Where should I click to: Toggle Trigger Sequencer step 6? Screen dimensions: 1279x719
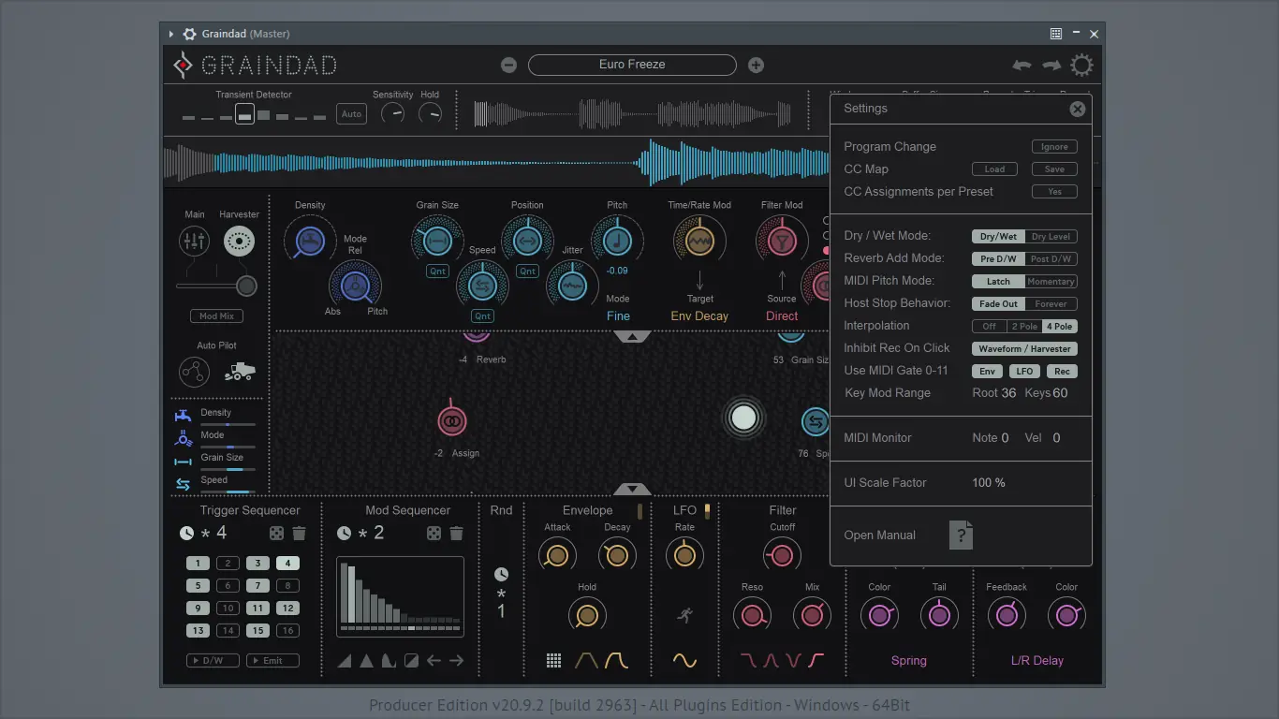[x=228, y=586]
